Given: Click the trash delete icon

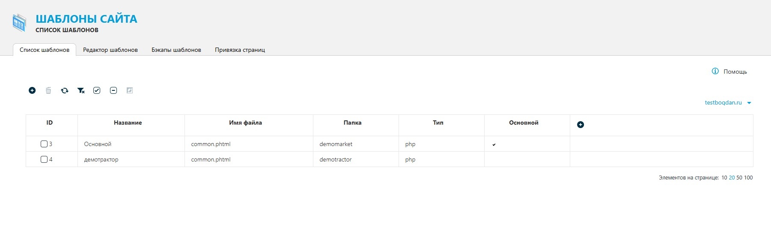Looking at the screenshot, I should pyautogui.click(x=48, y=90).
